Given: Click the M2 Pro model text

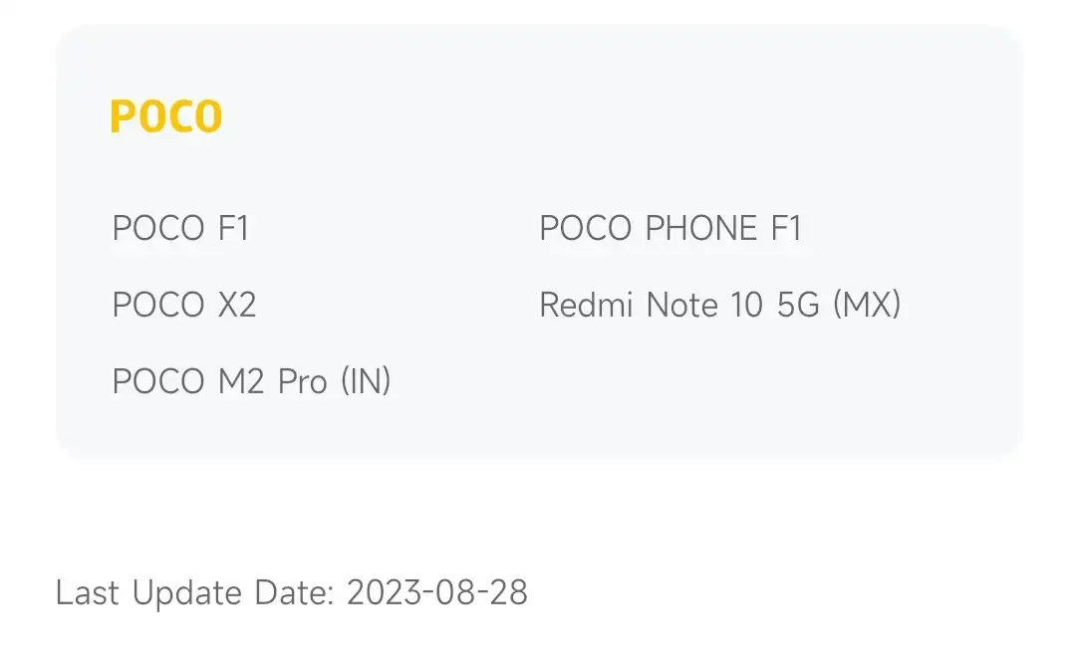Looking at the screenshot, I should pos(272,381).
